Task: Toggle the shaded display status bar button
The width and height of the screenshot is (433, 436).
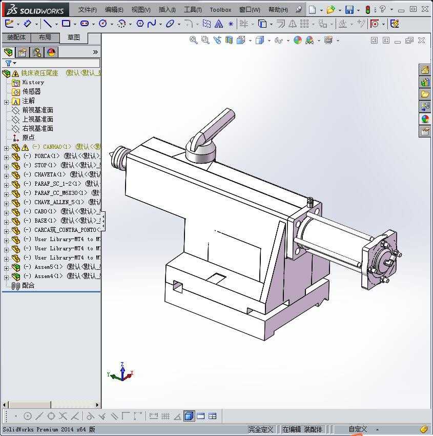Action: 189,416
